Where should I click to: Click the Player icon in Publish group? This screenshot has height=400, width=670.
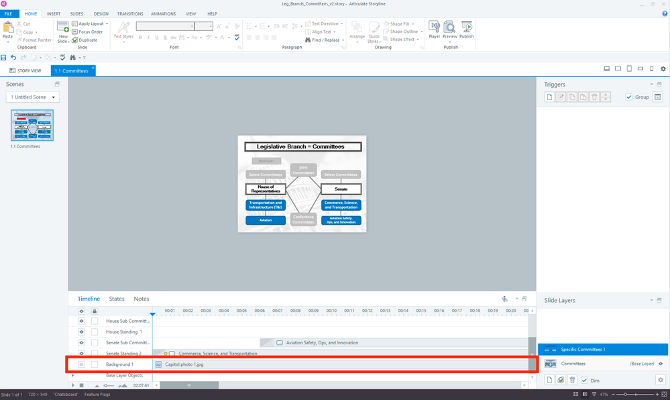(x=434, y=28)
